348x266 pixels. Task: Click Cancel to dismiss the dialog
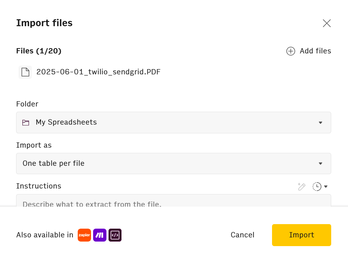[x=242, y=235]
